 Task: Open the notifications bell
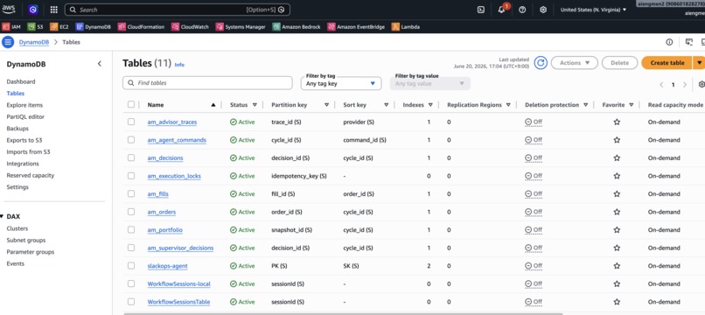pos(501,10)
